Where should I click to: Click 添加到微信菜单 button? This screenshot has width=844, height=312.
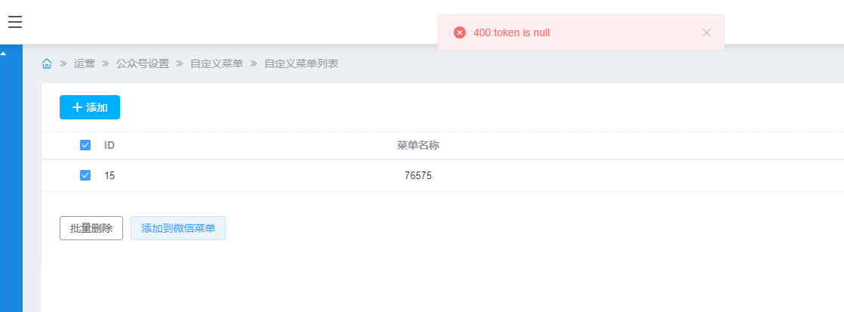(x=178, y=228)
